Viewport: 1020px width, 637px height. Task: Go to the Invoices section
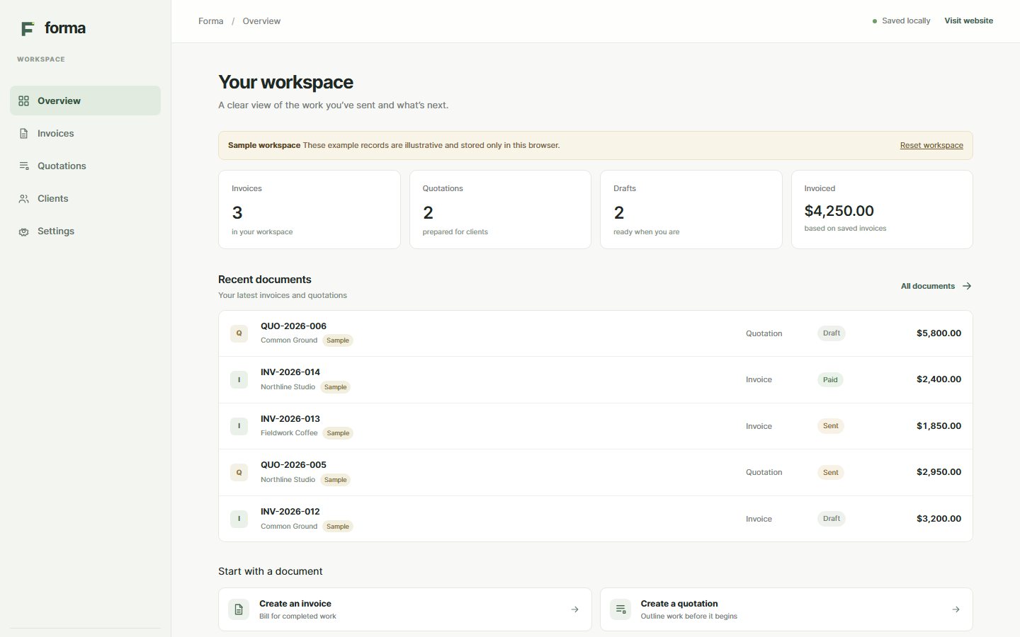[x=85, y=133]
